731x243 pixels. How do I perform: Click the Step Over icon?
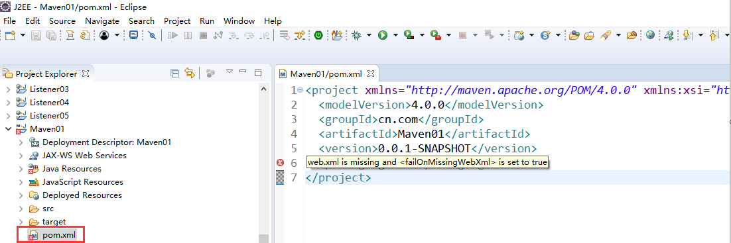pos(249,35)
